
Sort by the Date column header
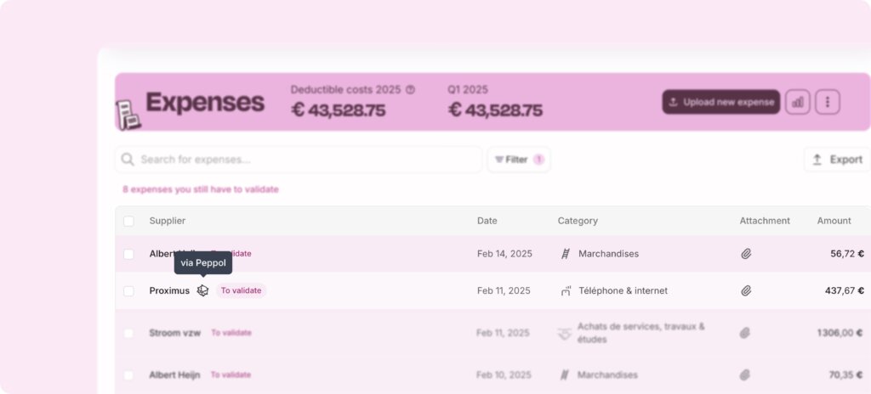(x=487, y=221)
